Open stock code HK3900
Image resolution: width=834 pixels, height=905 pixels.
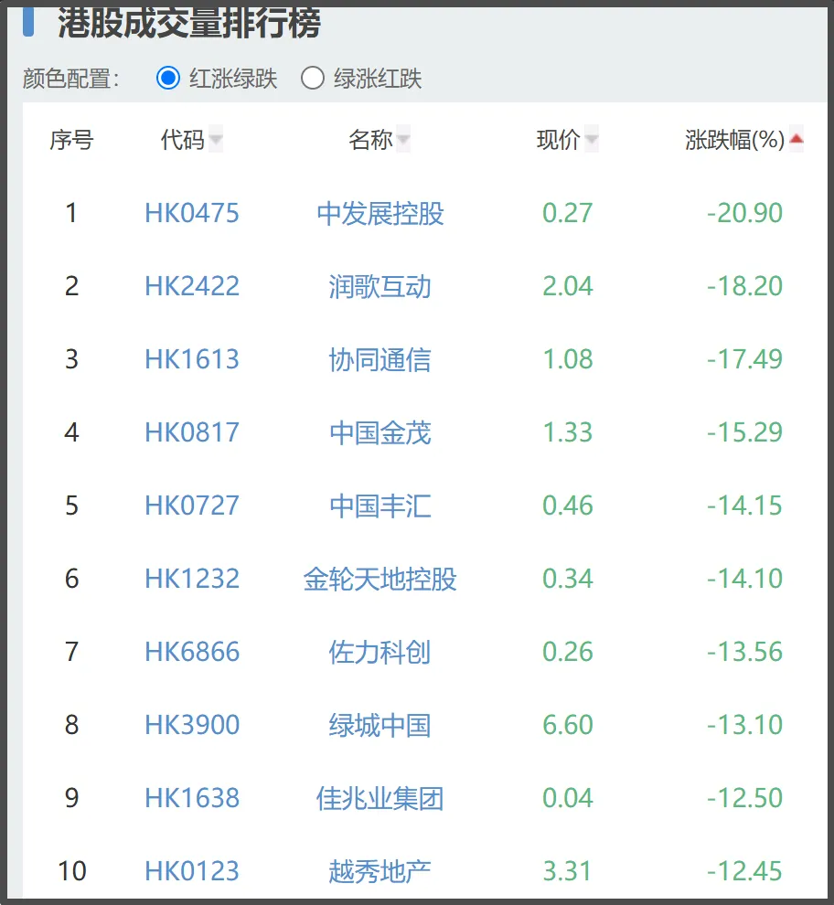click(192, 725)
